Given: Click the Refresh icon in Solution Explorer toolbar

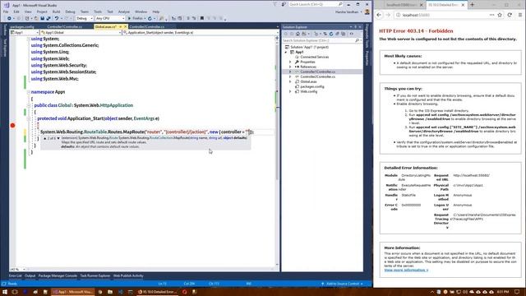Looking at the screenshot, I should pos(330,34).
